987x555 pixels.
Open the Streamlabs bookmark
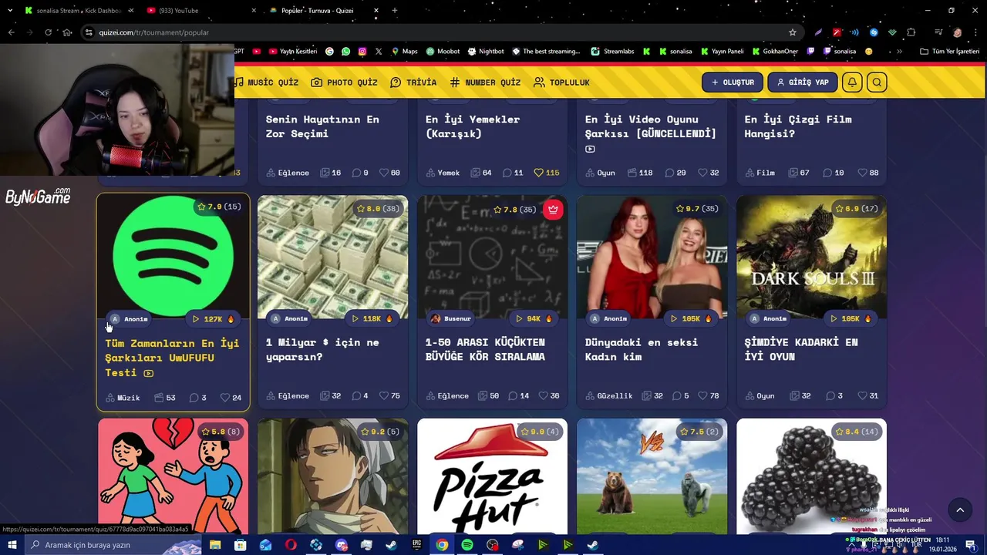612,52
